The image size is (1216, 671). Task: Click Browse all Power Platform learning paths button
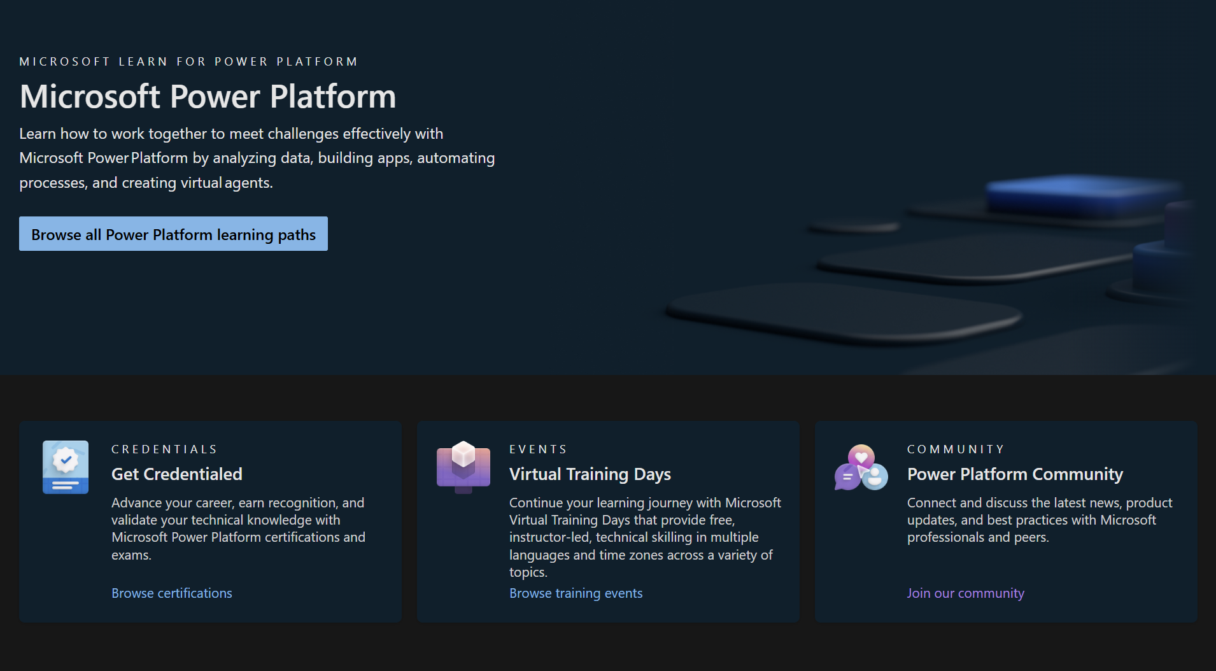[x=173, y=234]
